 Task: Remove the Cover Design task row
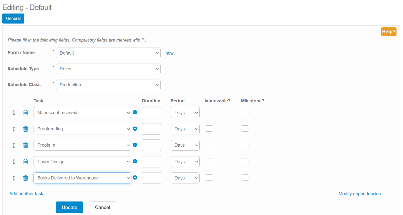pyautogui.click(x=26, y=162)
